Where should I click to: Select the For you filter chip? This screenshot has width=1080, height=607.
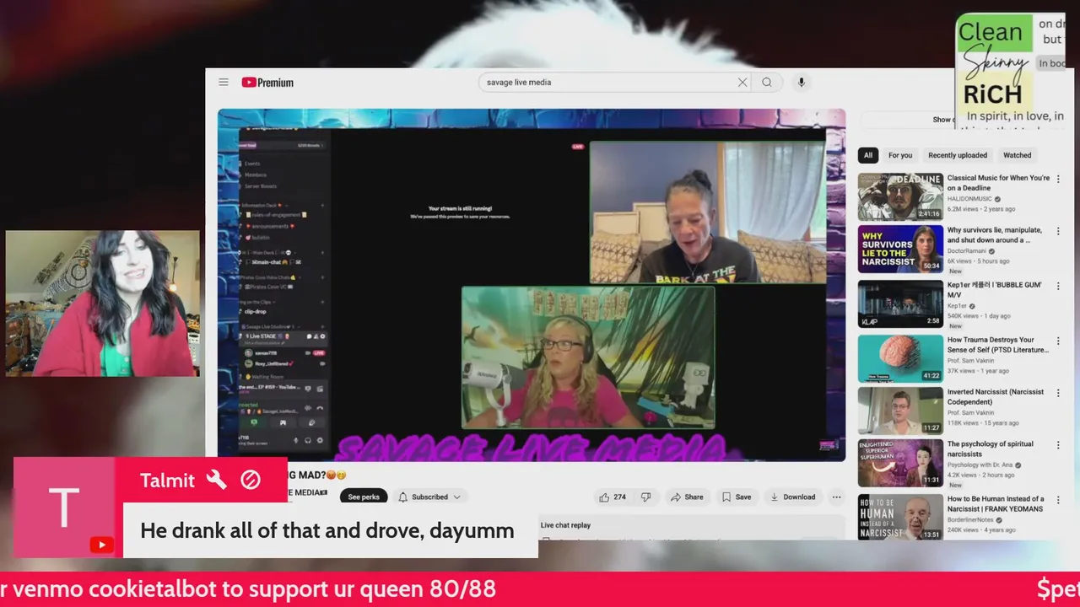tap(900, 155)
